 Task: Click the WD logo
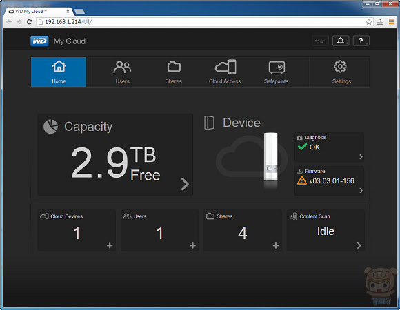(39, 41)
